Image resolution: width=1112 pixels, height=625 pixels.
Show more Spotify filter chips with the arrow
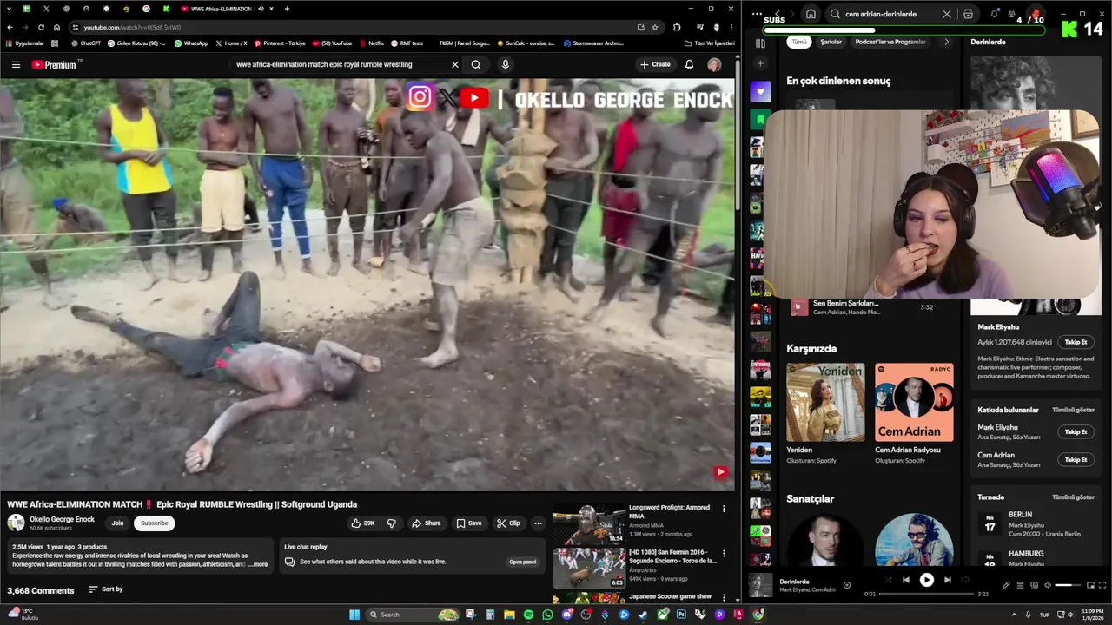946,42
